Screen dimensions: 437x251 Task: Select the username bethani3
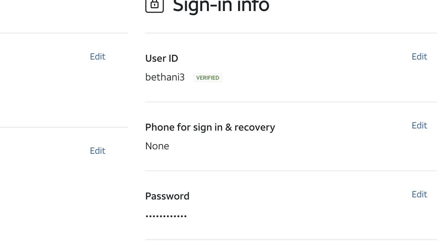pos(165,77)
